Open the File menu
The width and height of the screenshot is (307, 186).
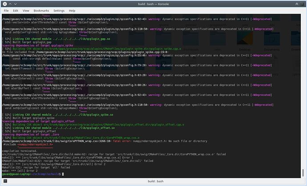(x=5, y=10)
